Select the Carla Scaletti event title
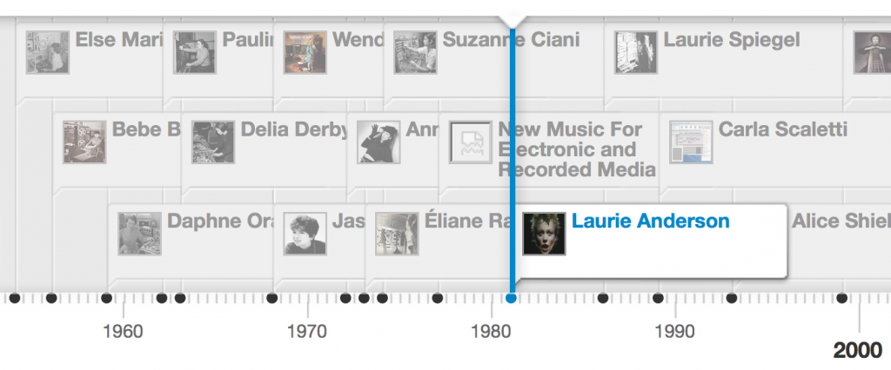This screenshot has height=370, width=891. click(782, 130)
